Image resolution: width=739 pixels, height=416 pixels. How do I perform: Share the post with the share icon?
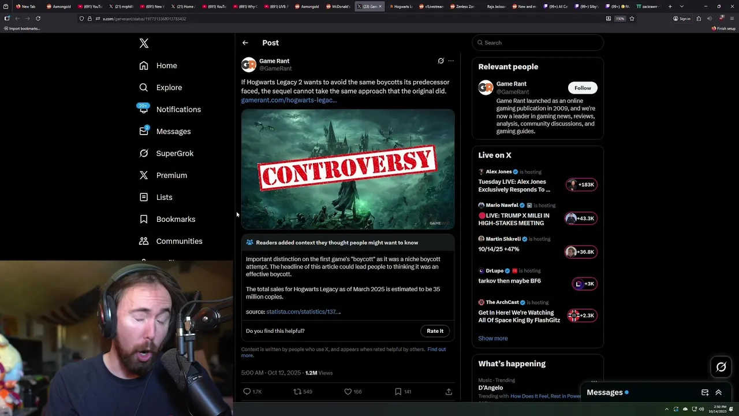point(449,392)
